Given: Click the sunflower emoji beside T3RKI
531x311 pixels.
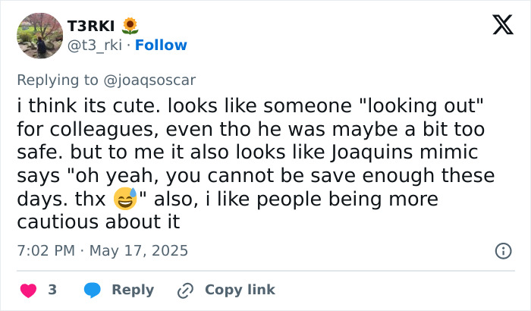Looking at the screenshot, I should pyautogui.click(x=130, y=27).
